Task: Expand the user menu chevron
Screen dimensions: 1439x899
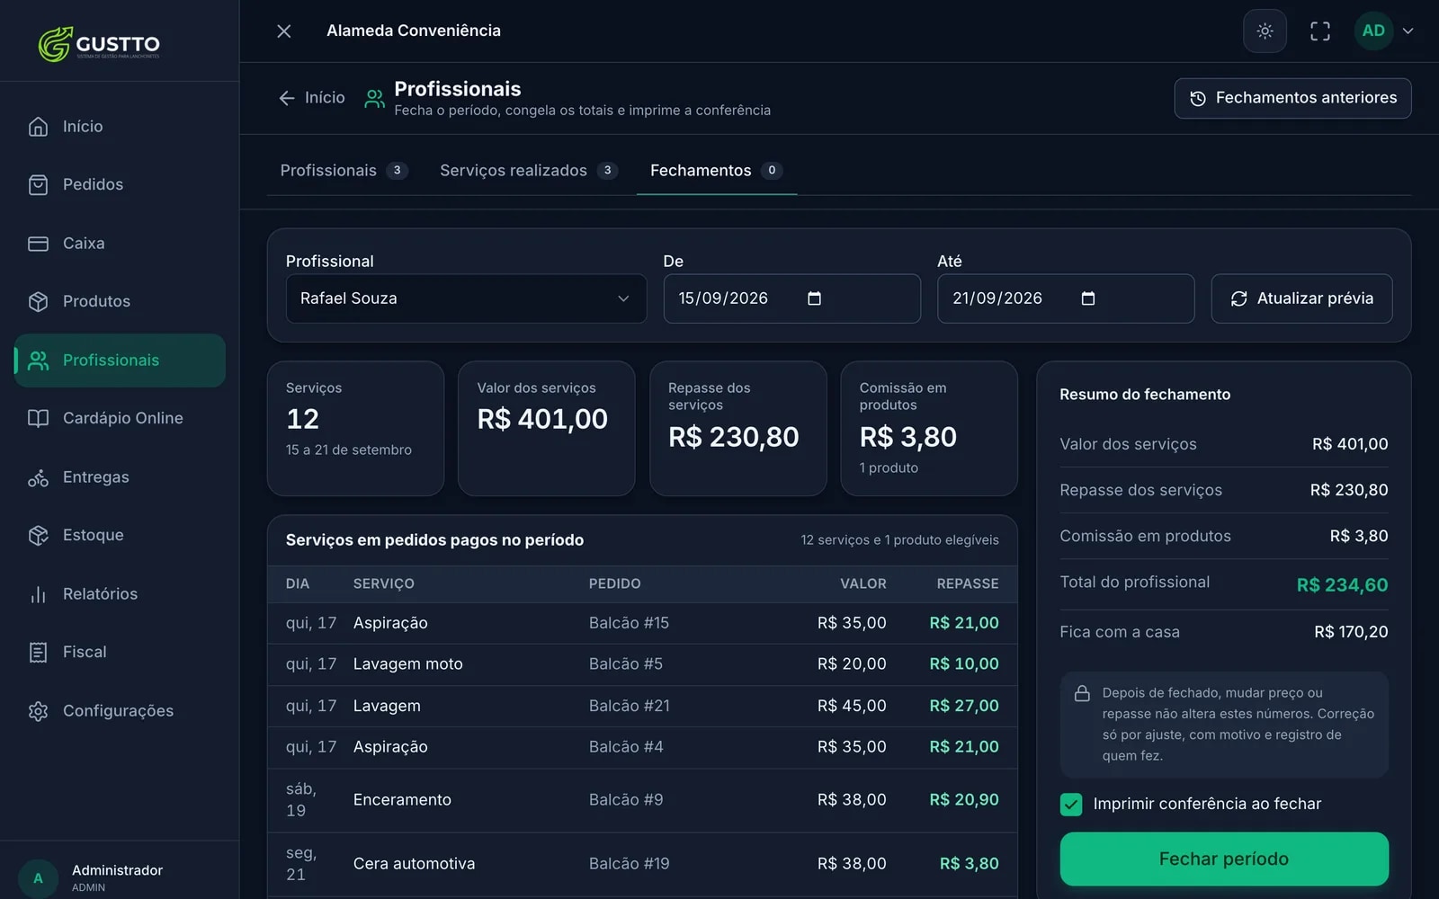Action: pos(1408,31)
